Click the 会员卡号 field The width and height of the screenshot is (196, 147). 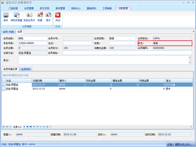tap(78, 38)
